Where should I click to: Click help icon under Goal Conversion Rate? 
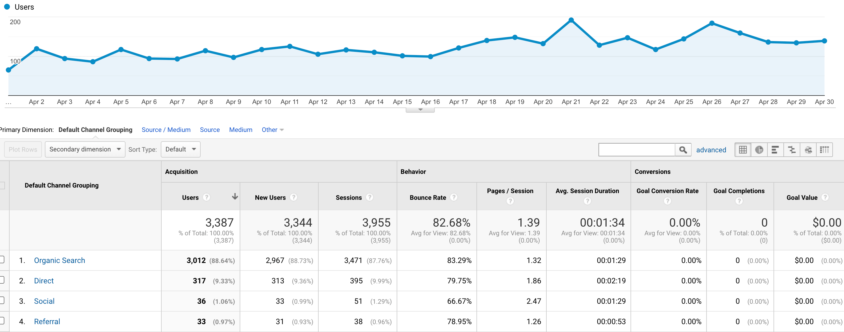click(668, 201)
